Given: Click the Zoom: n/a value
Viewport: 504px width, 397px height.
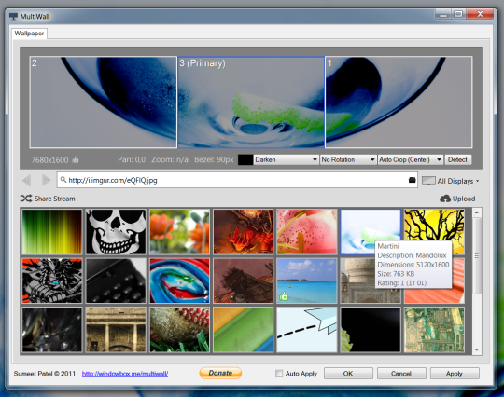Looking at the screenshot, I should click(170, 159).
